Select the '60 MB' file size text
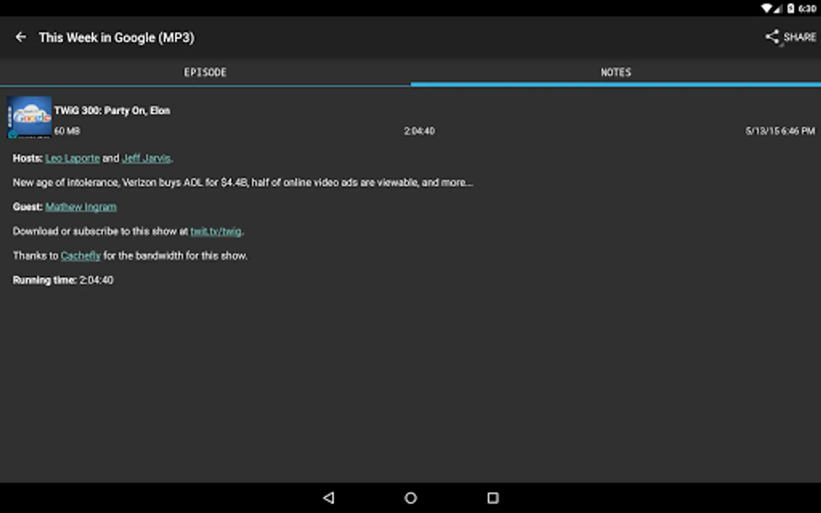Screen dimensions: 821x513 [x=67, y=131]
